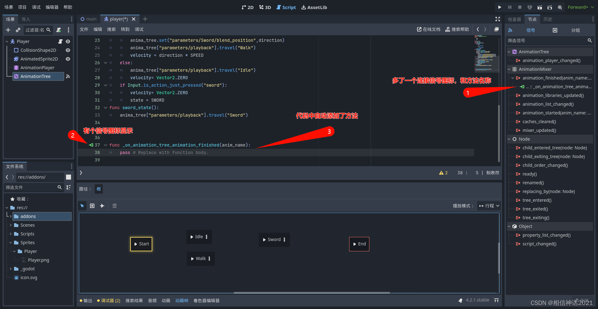Open the 场景 menu

pos(9,7)
